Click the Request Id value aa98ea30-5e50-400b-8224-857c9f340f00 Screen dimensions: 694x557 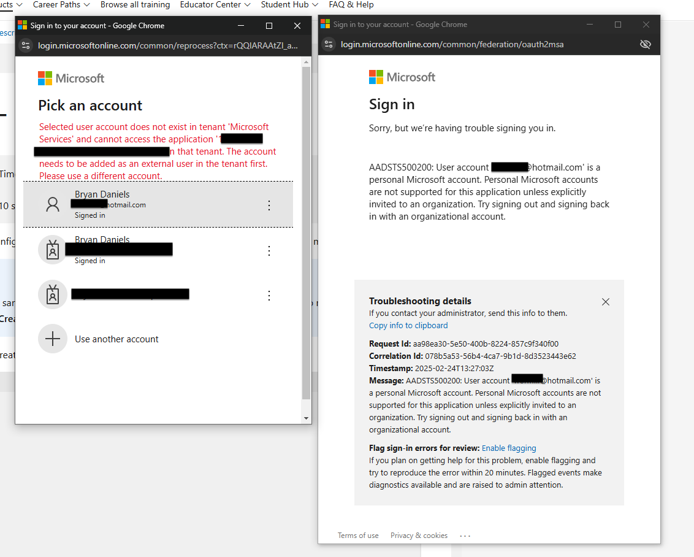486,344
